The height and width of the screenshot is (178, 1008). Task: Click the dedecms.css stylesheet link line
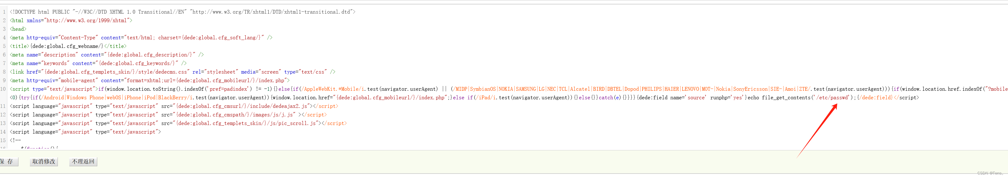173,72
